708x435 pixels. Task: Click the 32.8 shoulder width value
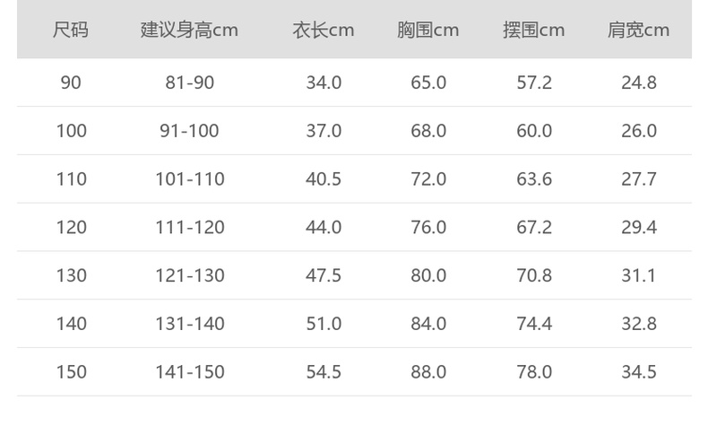639,324
